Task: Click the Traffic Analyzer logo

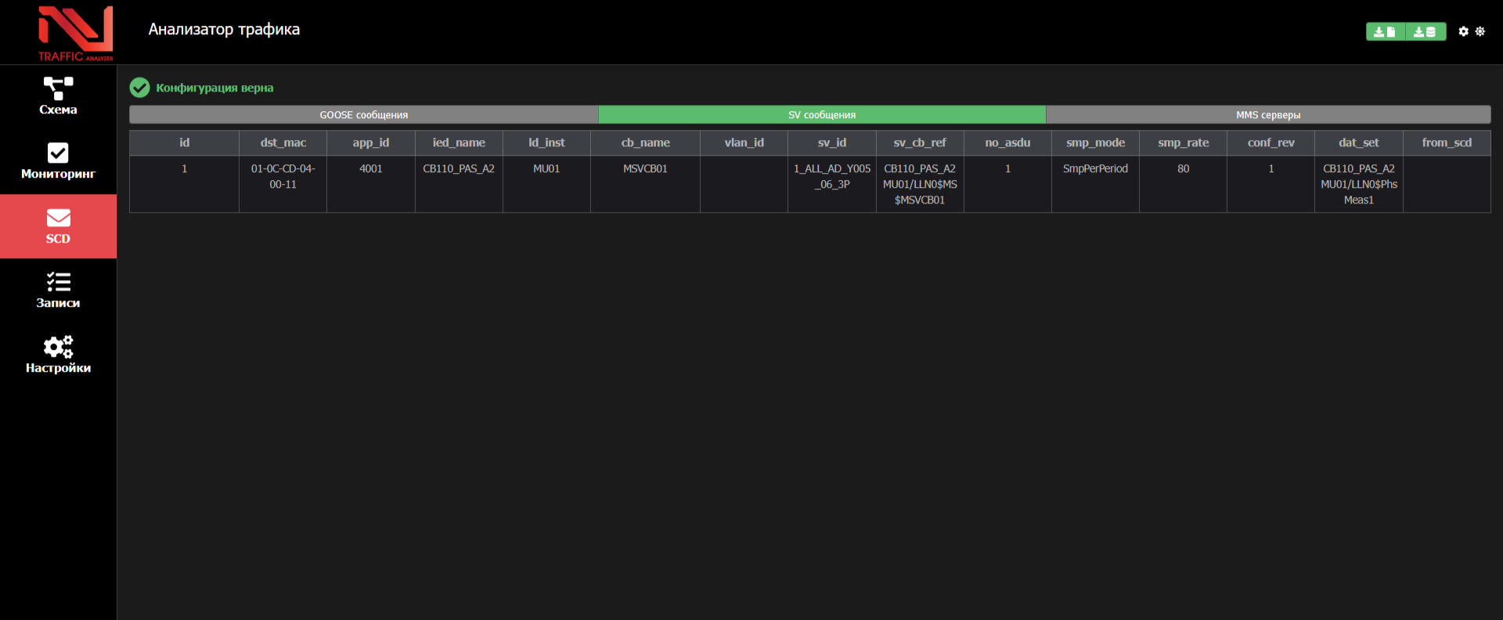Action: point(75,33)
